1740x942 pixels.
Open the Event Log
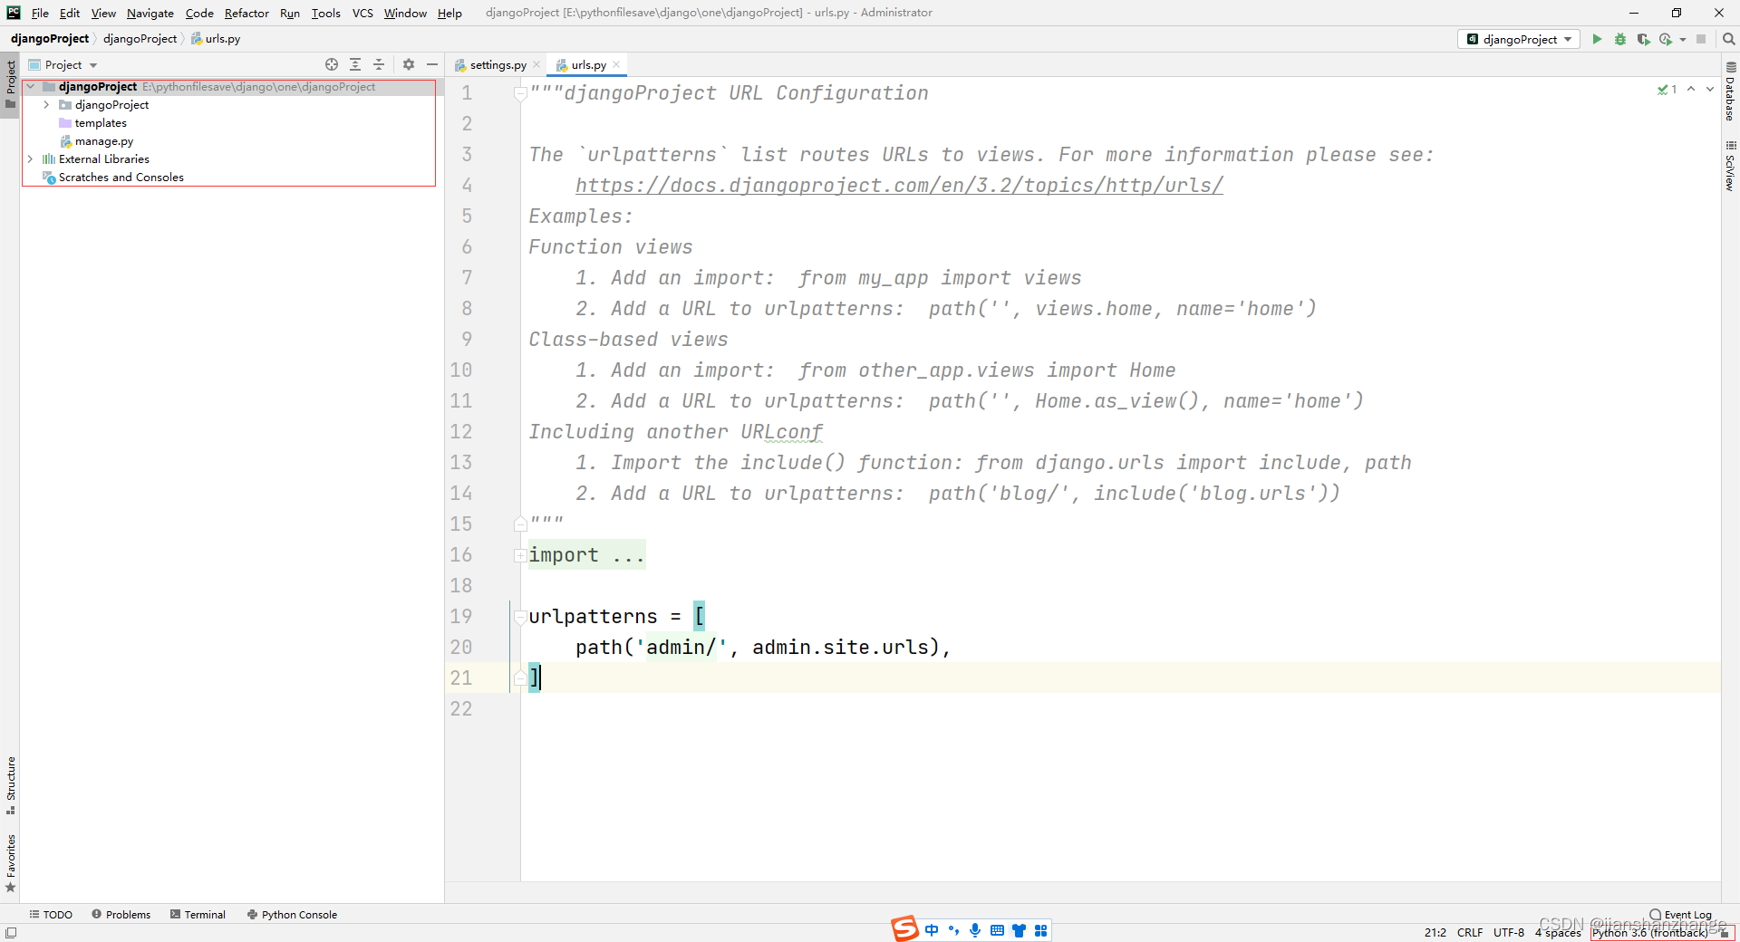click(x=1681, y=915)
